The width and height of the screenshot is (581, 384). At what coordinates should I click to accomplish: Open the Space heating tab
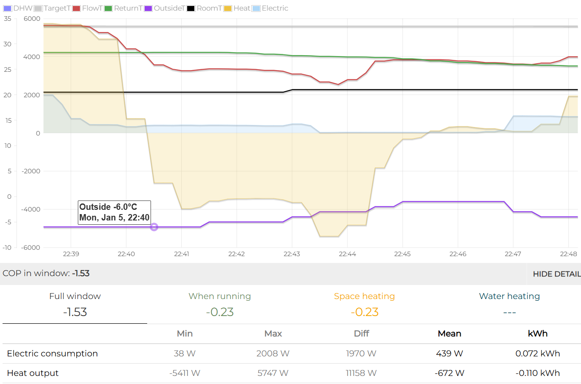point(364,304)
